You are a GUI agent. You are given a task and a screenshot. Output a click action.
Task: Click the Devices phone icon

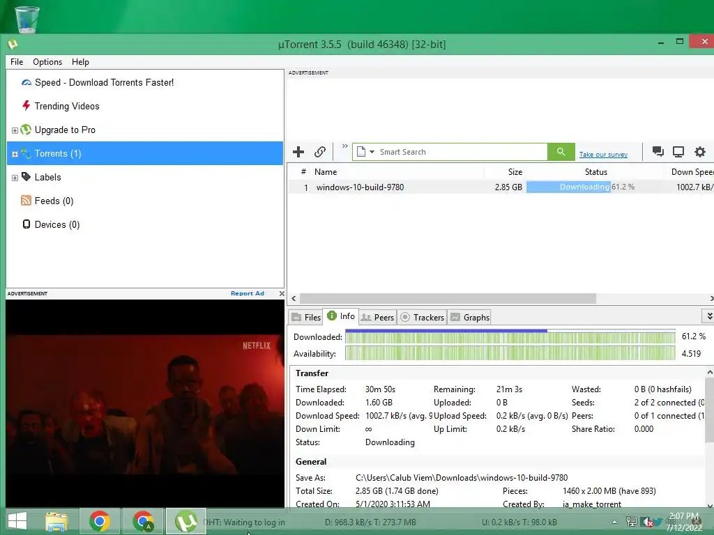[26, 224]
